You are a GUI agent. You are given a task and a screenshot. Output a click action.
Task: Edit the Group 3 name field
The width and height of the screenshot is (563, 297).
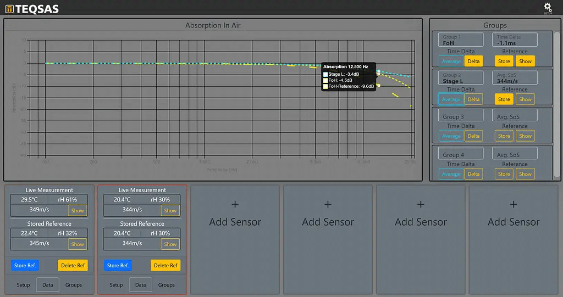461,116
